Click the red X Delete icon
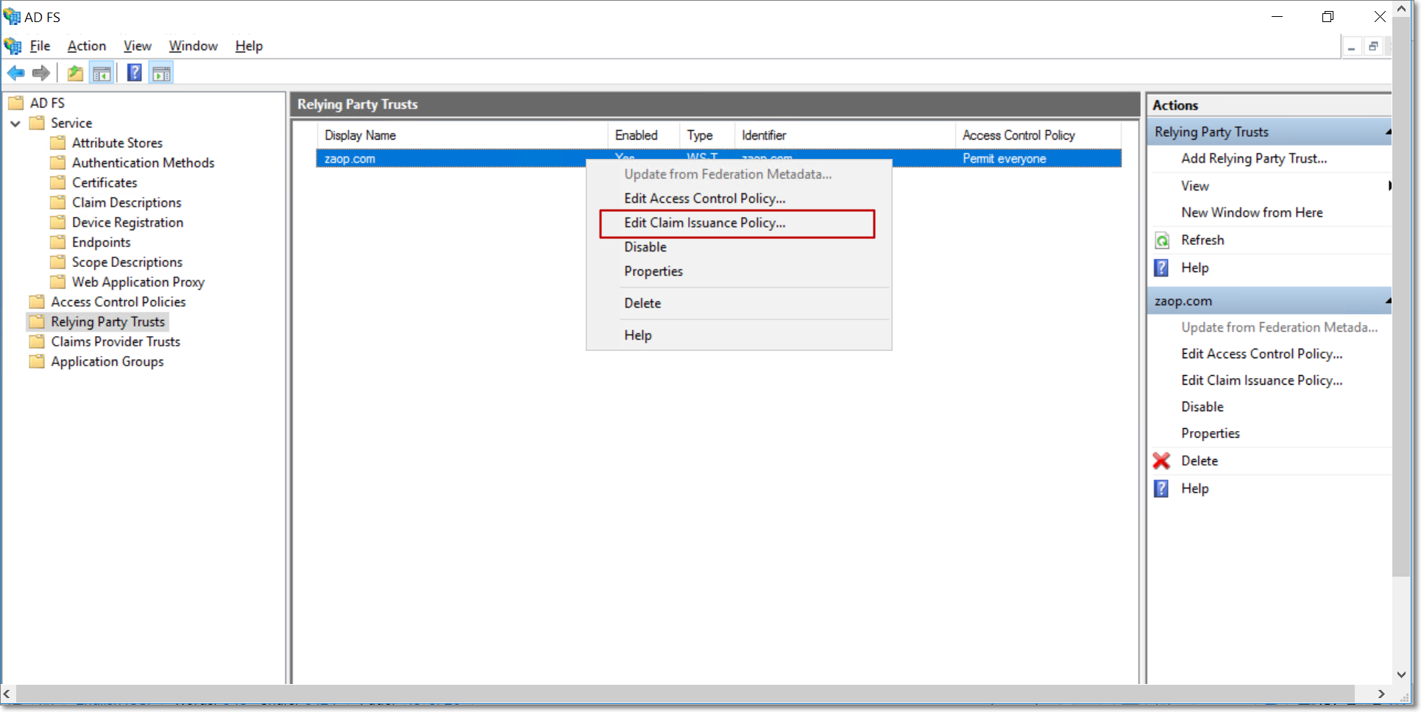The width and height of the screenshot is (1421, 712). pyautogui.click(x=1161, y=461)
